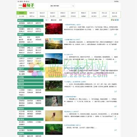Click the 一品句子 site logo
Screen dimensions: 137x137
pos(26,6)
